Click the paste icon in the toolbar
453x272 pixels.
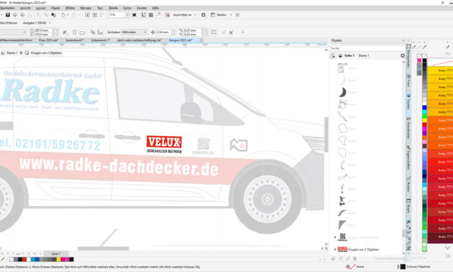pos(53,14)
